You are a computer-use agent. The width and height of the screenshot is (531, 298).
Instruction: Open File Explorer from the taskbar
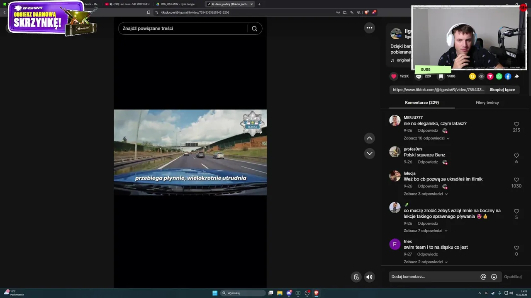pyautogui.click(x=280, y=293)
